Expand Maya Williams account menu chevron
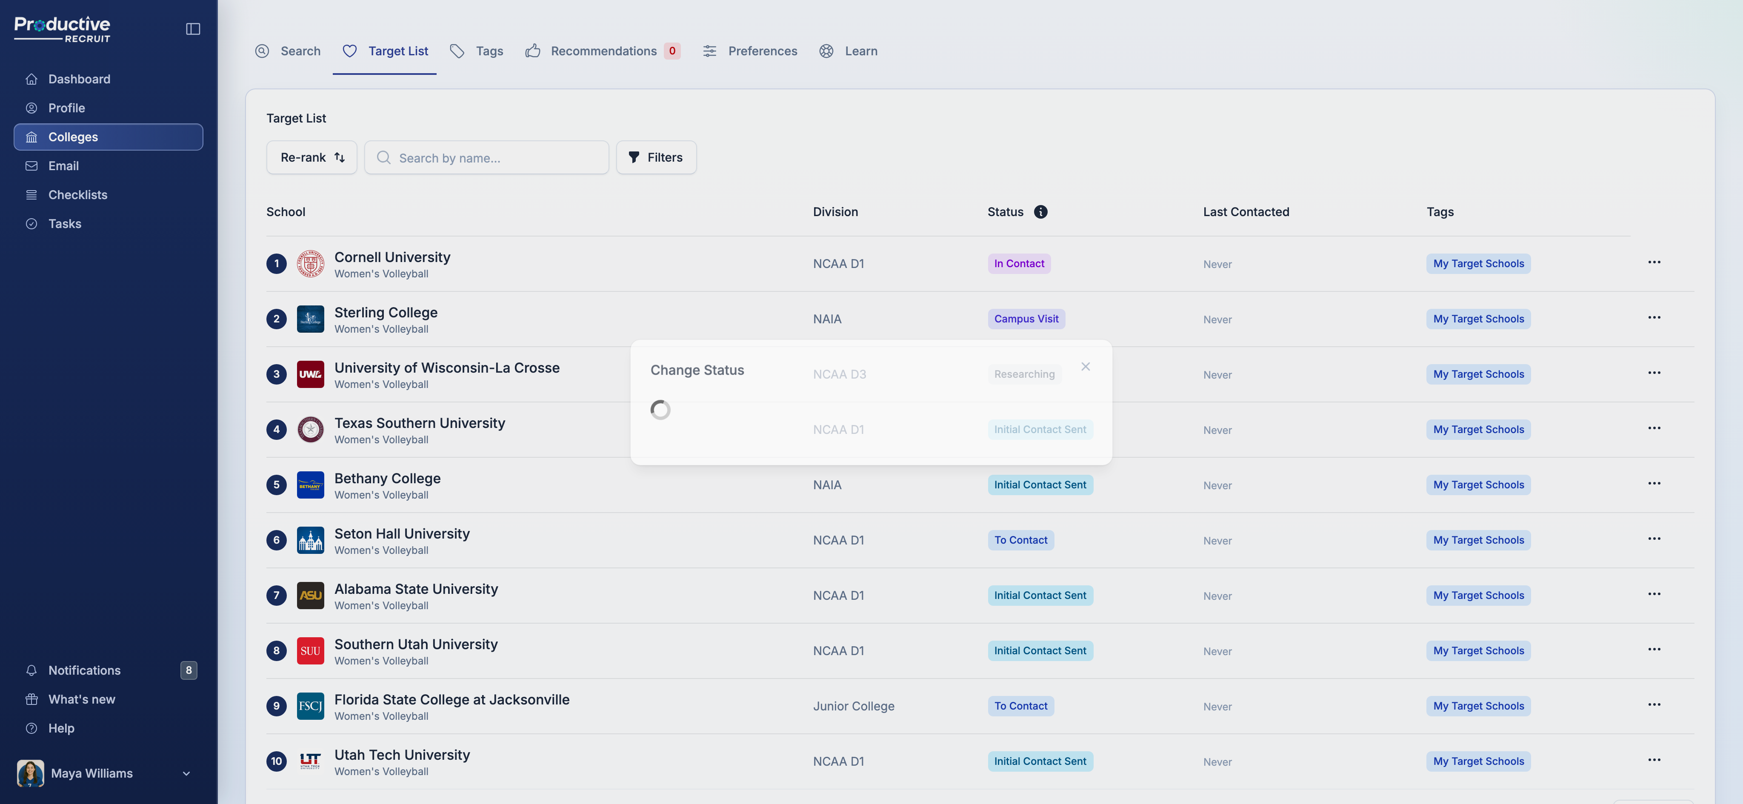The image size is (1743, 804). (186, 773)
